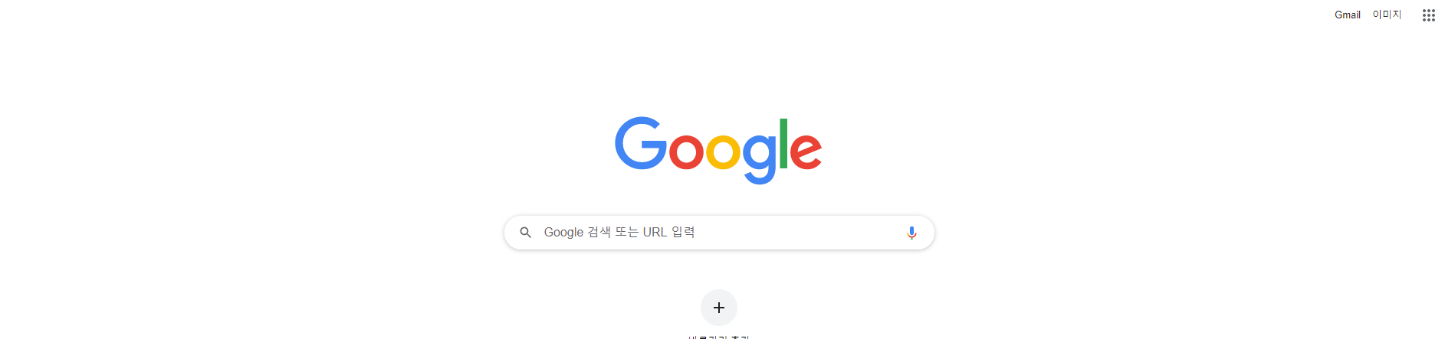Go to the 이미지 (Images) link
1445x339 pixels.
pos(1387,15)
